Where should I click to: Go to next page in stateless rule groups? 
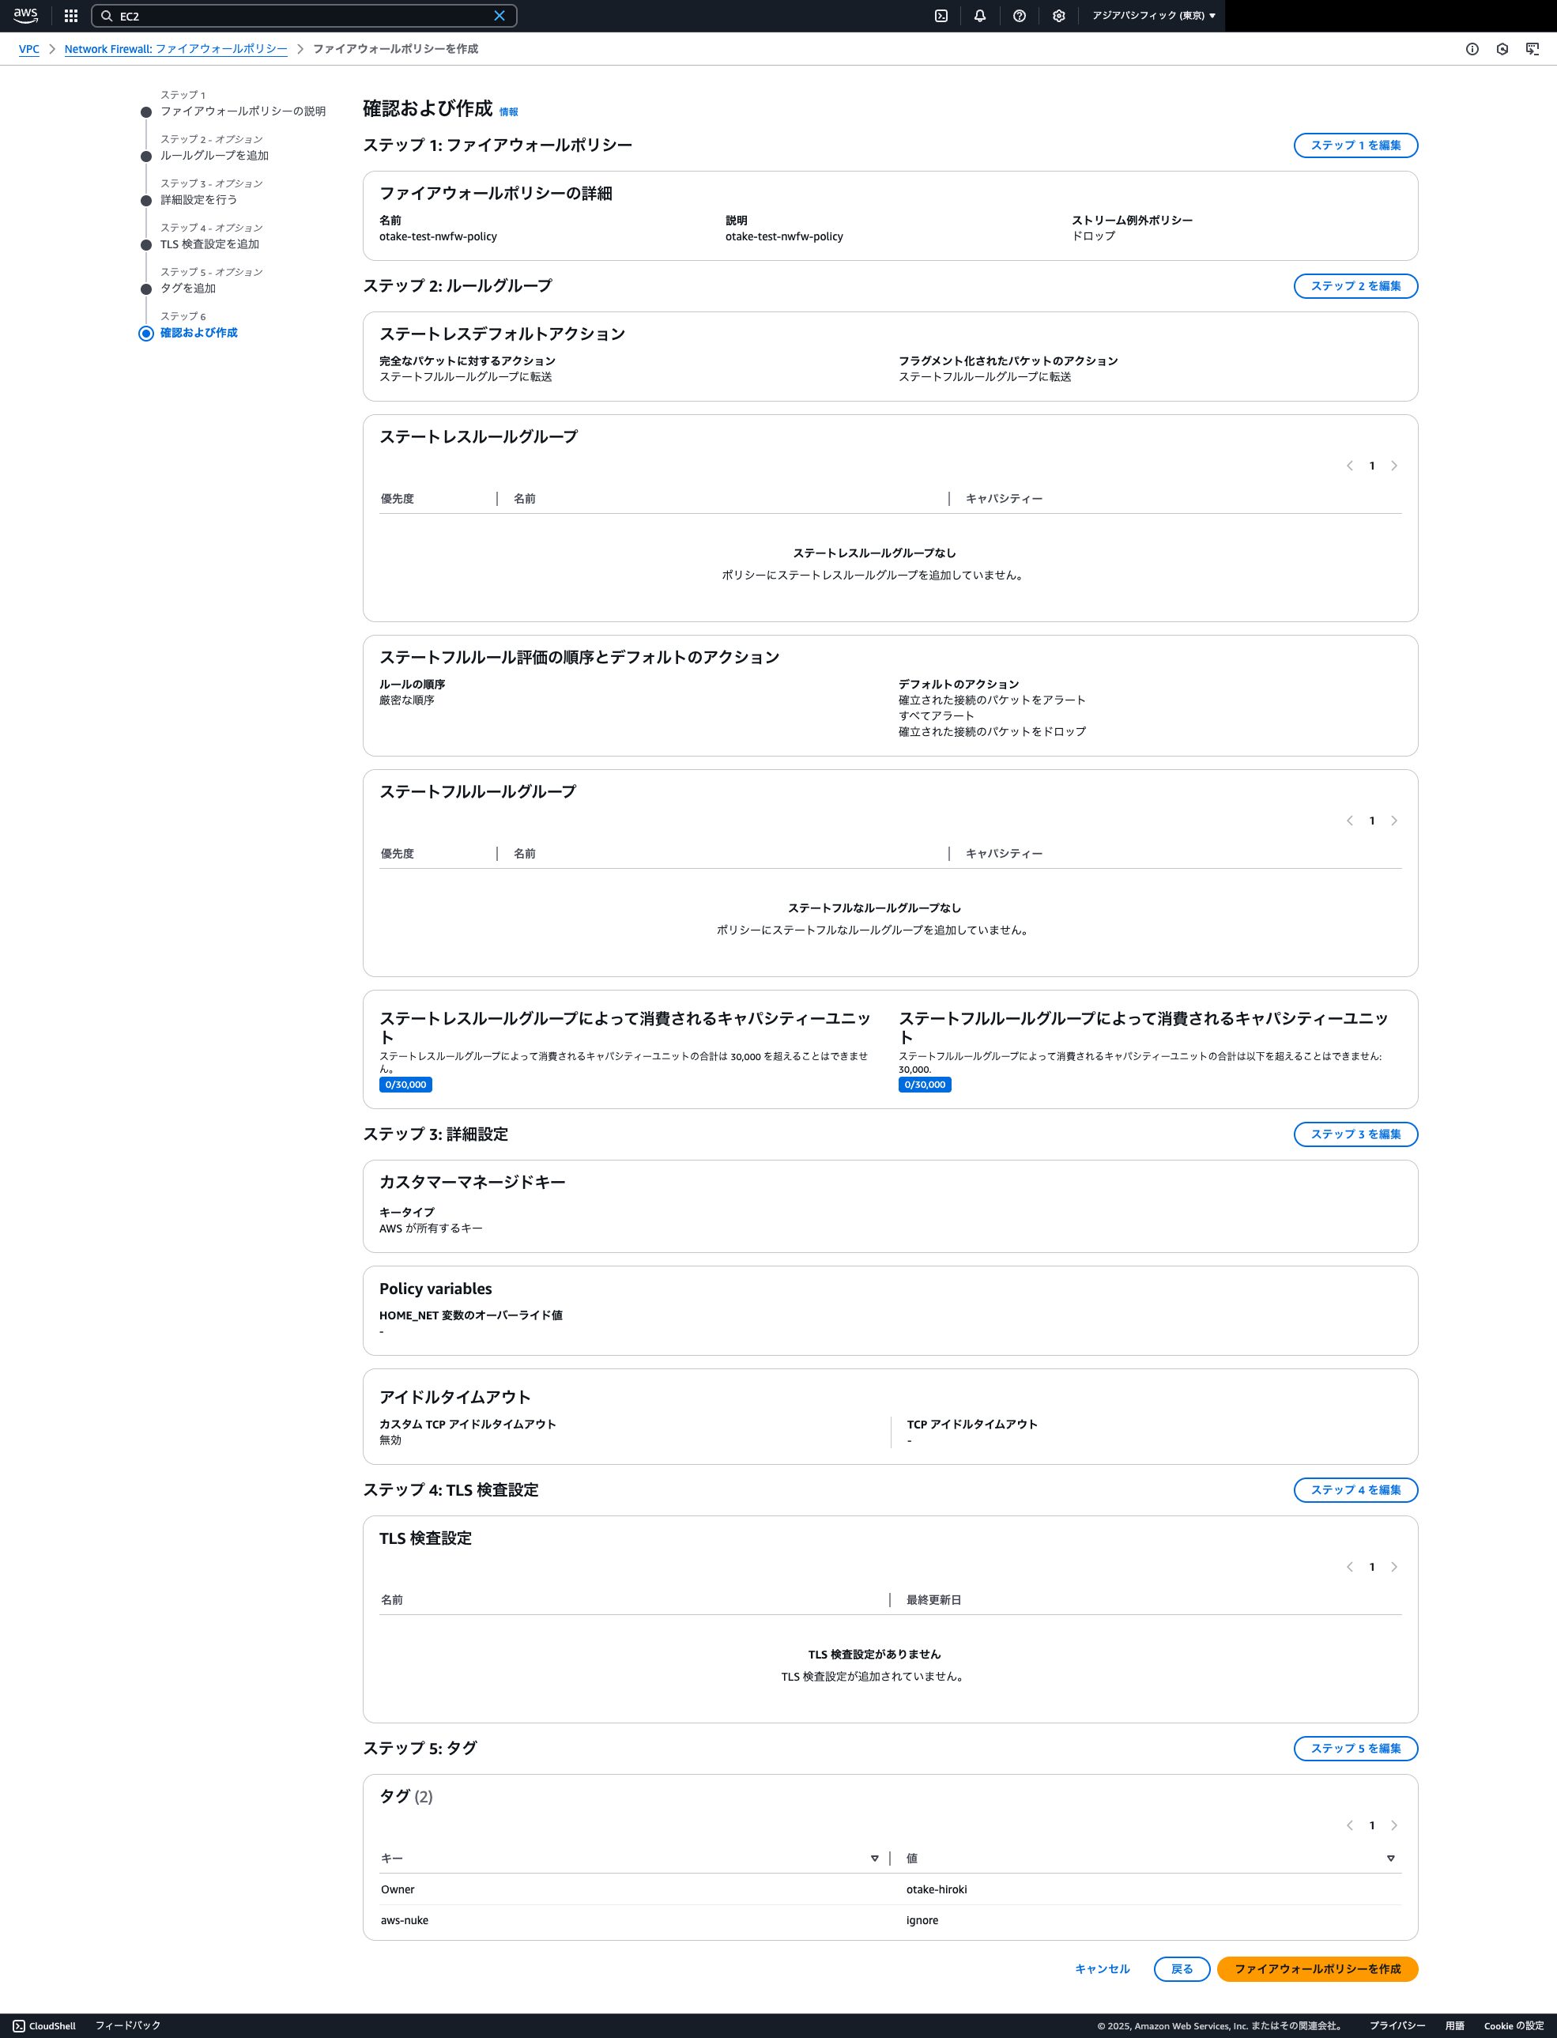(x=1394, y=466)
